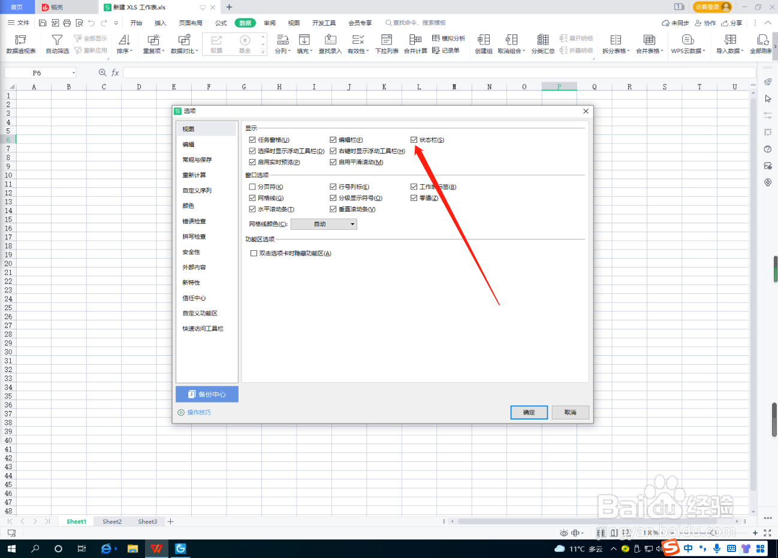The height and width of the screenshot is (558, 778).
Task: Switch to the Sheet2 tab
Action: 112,521
